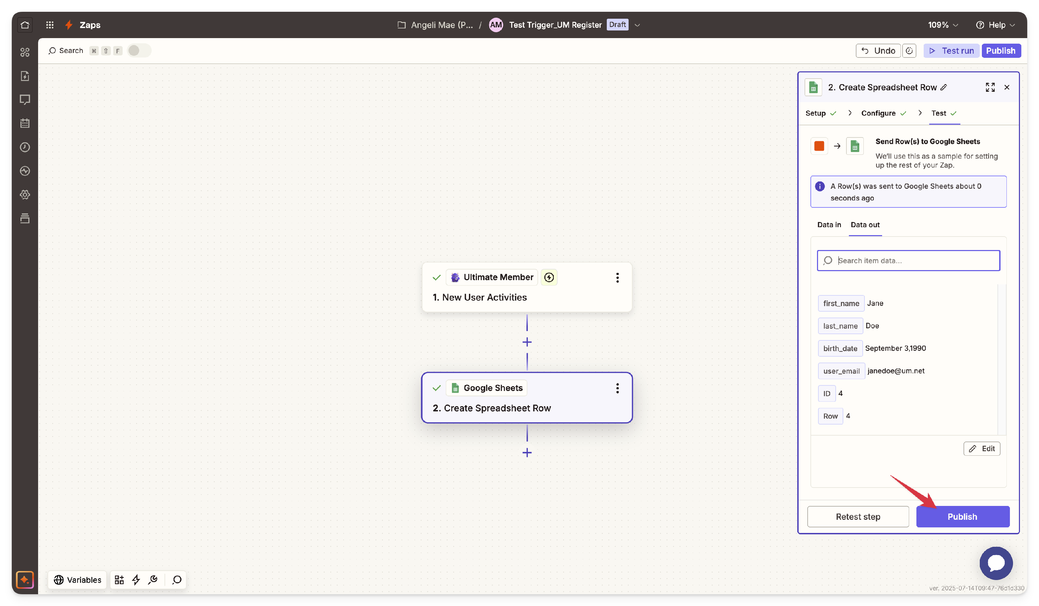Open the Zap document bolt sidebar icon
This screenshot has width=1039, height=606.
click(x=25, y=76)
